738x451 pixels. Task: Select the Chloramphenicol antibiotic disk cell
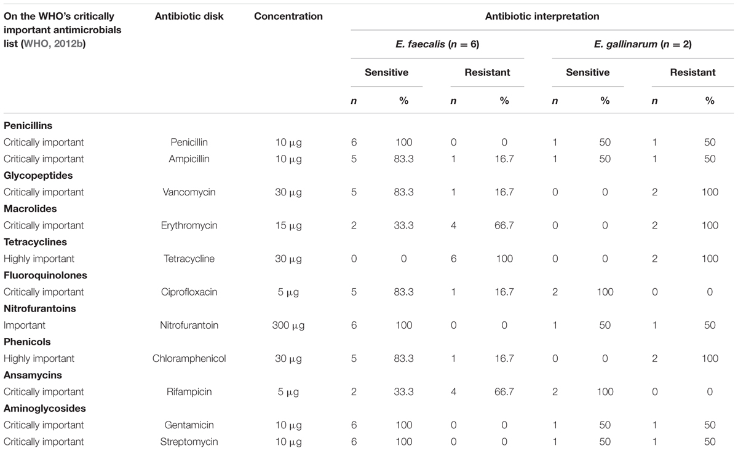[x=189, y=358]
